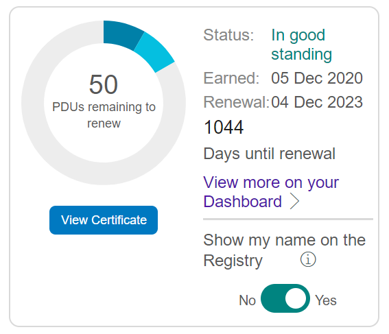This screenshot has width=389, height=334.
Task: Click the 1044 days counter
Action: pos(224,127)
